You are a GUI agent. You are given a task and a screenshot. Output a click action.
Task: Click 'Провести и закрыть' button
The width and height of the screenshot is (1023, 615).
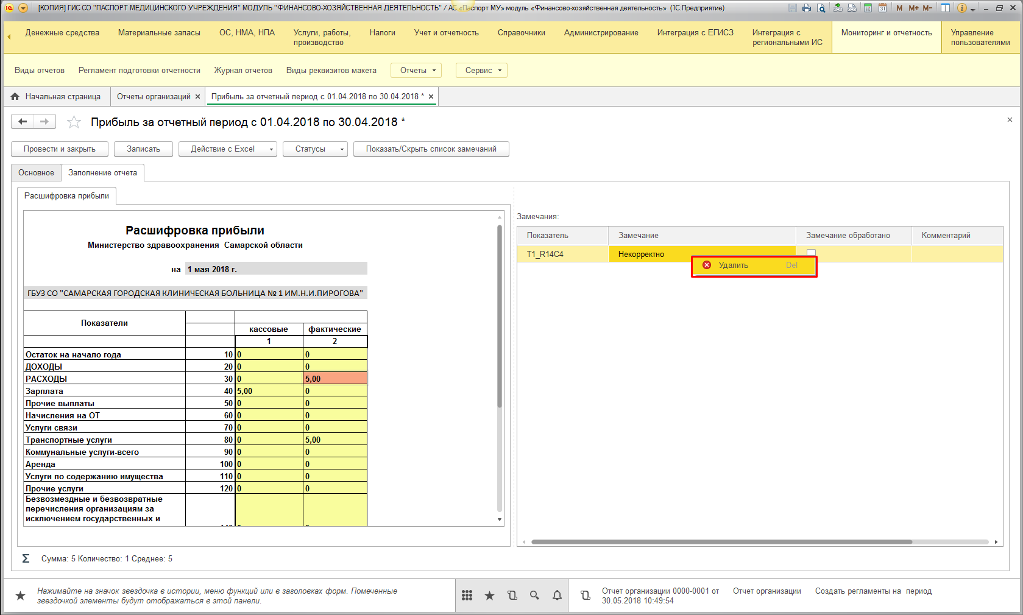click(60, 149)
